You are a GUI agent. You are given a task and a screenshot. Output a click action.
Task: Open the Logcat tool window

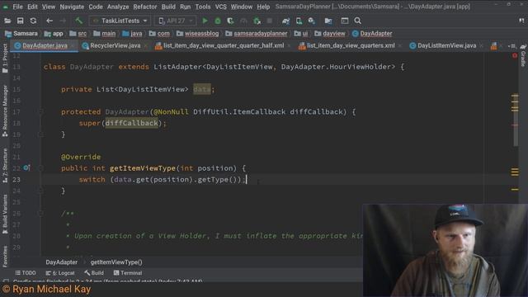(x=60, y=273)
